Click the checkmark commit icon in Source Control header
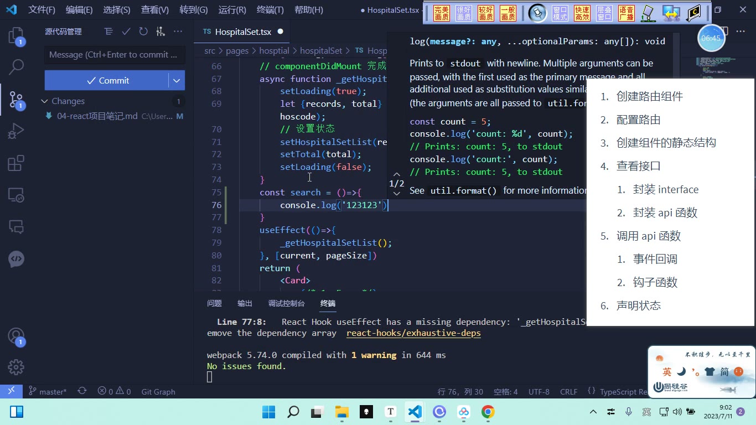Image resolution: width=756 pixels, height=425 pixels. click(x=126, y=32)
